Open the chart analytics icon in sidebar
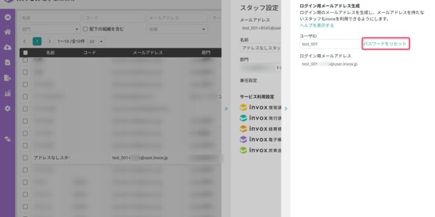Image resolution: width=435 pixels, height=217 pixels. (x=8, y=93)
